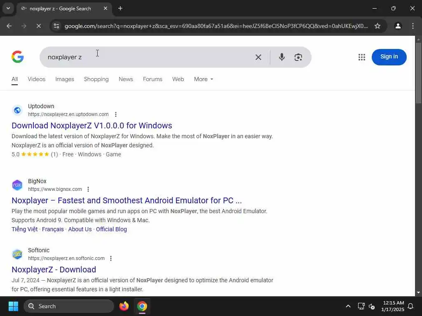The width and height of the screenshot is (422, 316).
Task: Stop loading the page
Action: pyautogui.click(x=38, y=26)
